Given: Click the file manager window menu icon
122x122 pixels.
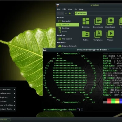Looking at the screenshot, I should pyautogui.click(x=58, y=5).
